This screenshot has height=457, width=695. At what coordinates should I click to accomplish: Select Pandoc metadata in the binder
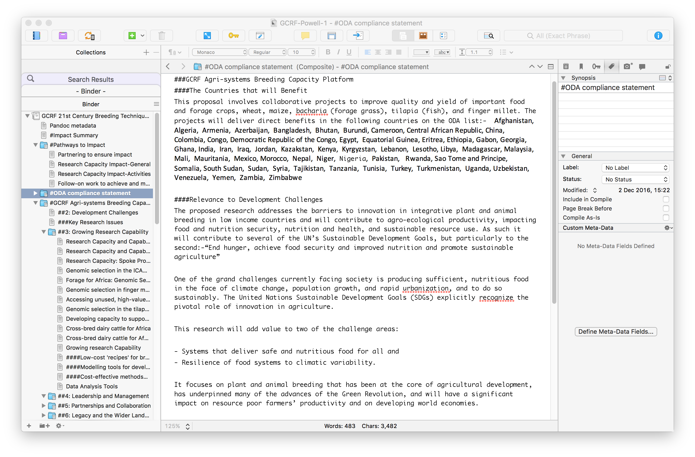tap(73, 126)
